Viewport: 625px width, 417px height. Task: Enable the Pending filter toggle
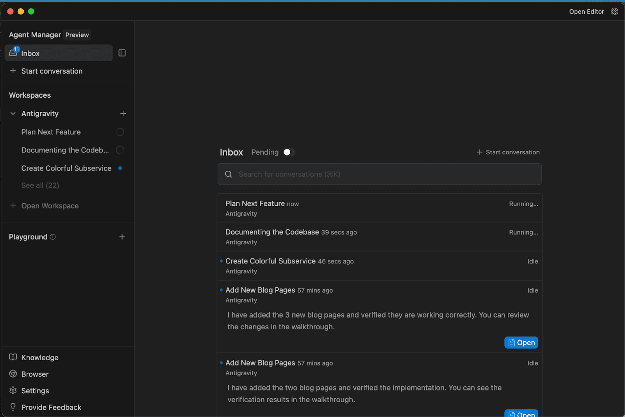289,152
